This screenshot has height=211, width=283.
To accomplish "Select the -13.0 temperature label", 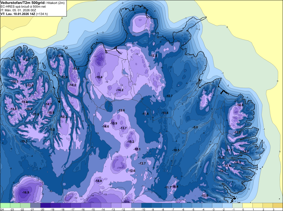I will point(29,109).
